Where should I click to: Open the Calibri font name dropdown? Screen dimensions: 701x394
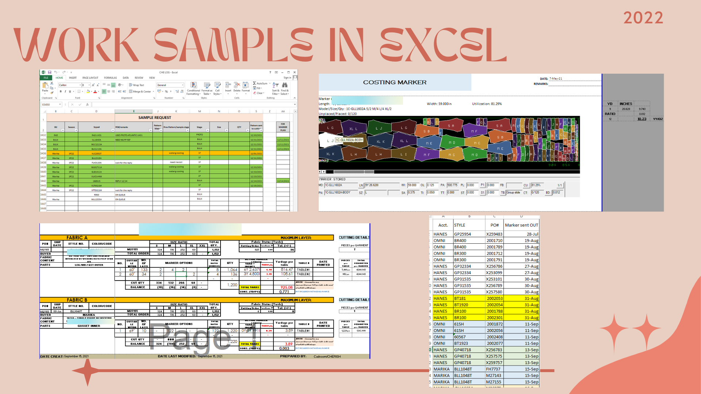[x=79, y=85]
